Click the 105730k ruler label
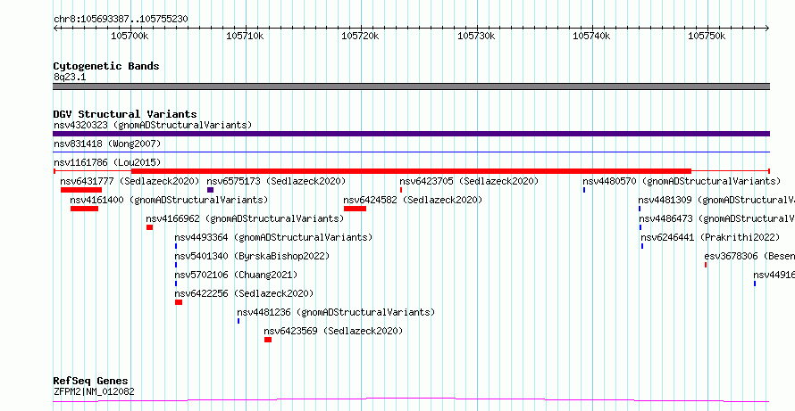Image resolution: width=795 pixels, height=411 pixels. click(476, 36)
